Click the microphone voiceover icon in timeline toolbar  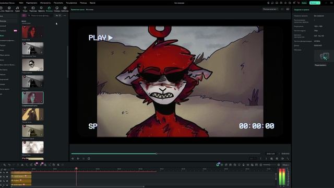pyautogui.click(x=244, y=165)
